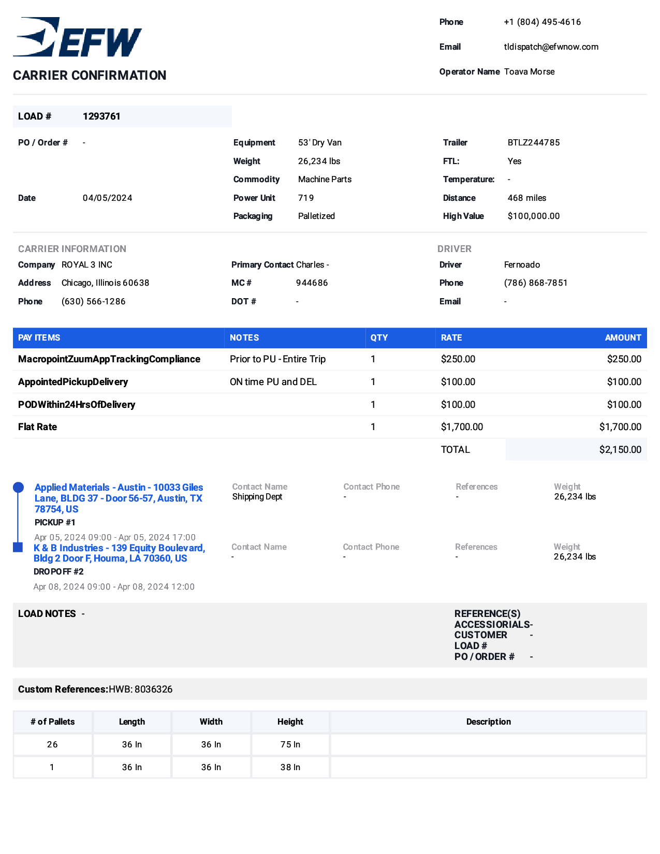Click the Description column header

[489, 722]
